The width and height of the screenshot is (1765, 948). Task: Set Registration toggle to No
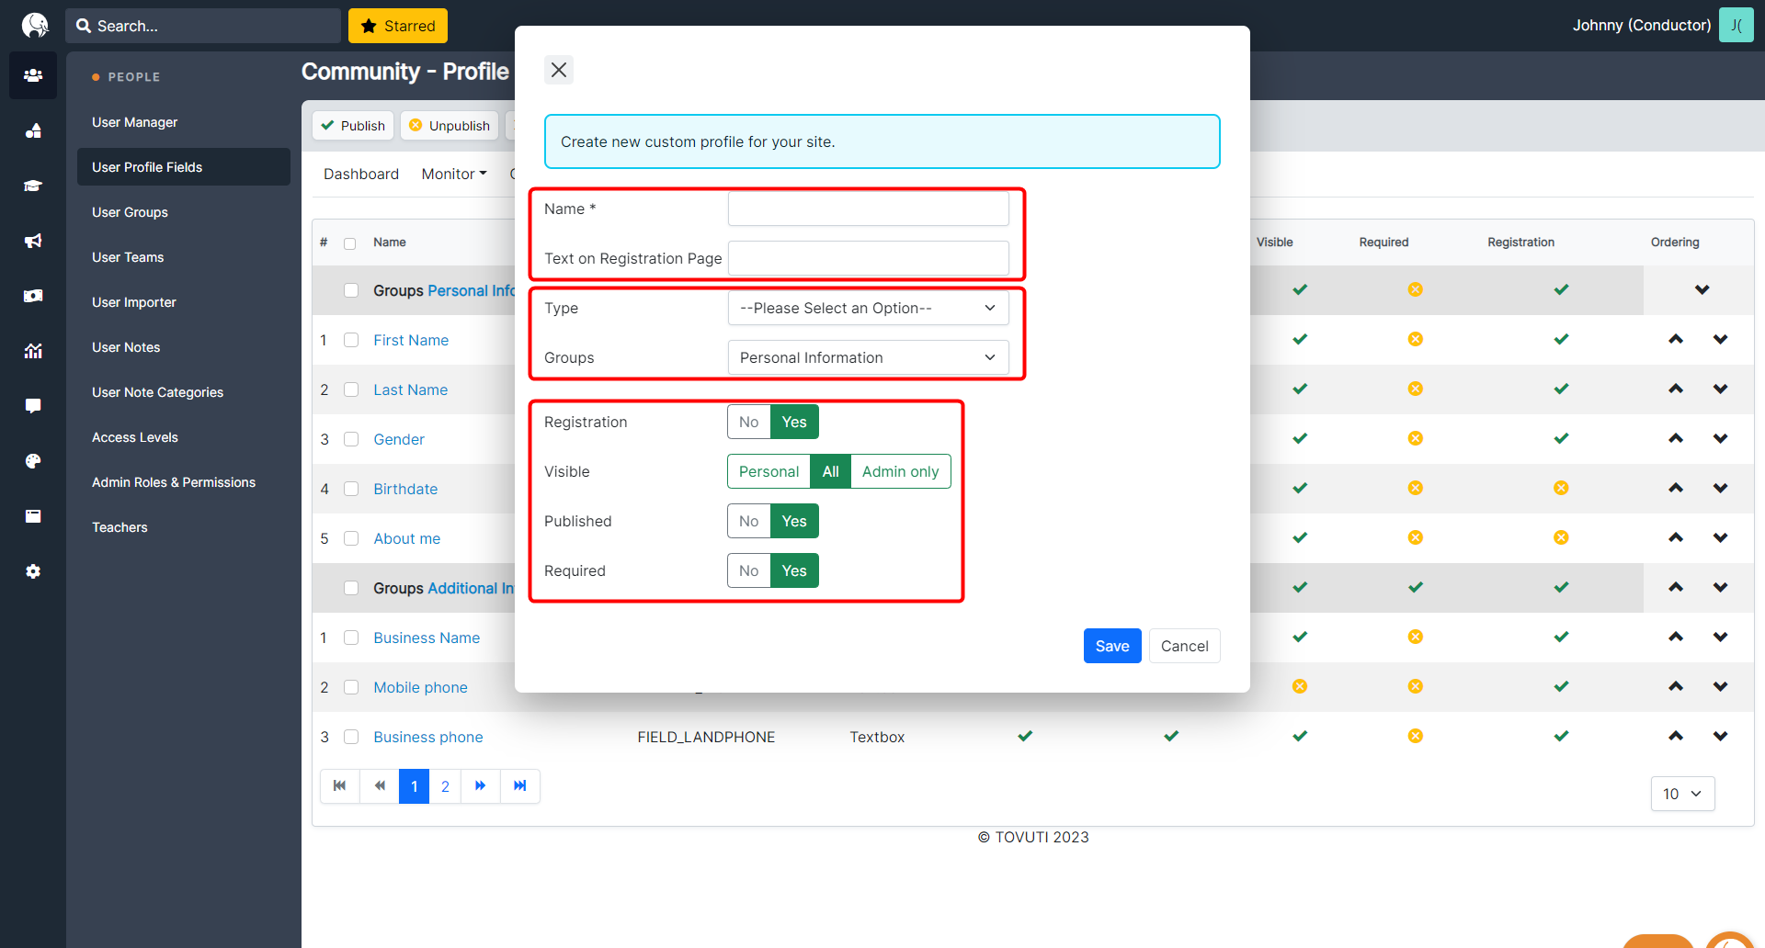coord(749,423)
